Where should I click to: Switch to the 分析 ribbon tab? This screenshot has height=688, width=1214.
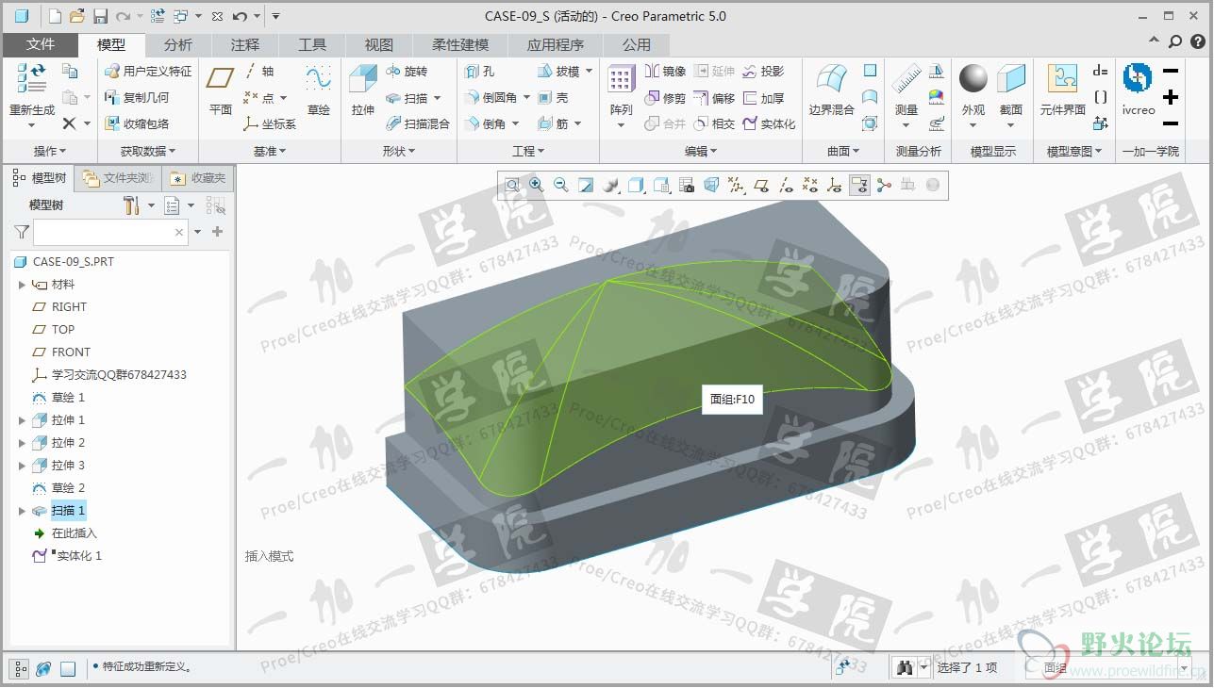pos(177,44)
